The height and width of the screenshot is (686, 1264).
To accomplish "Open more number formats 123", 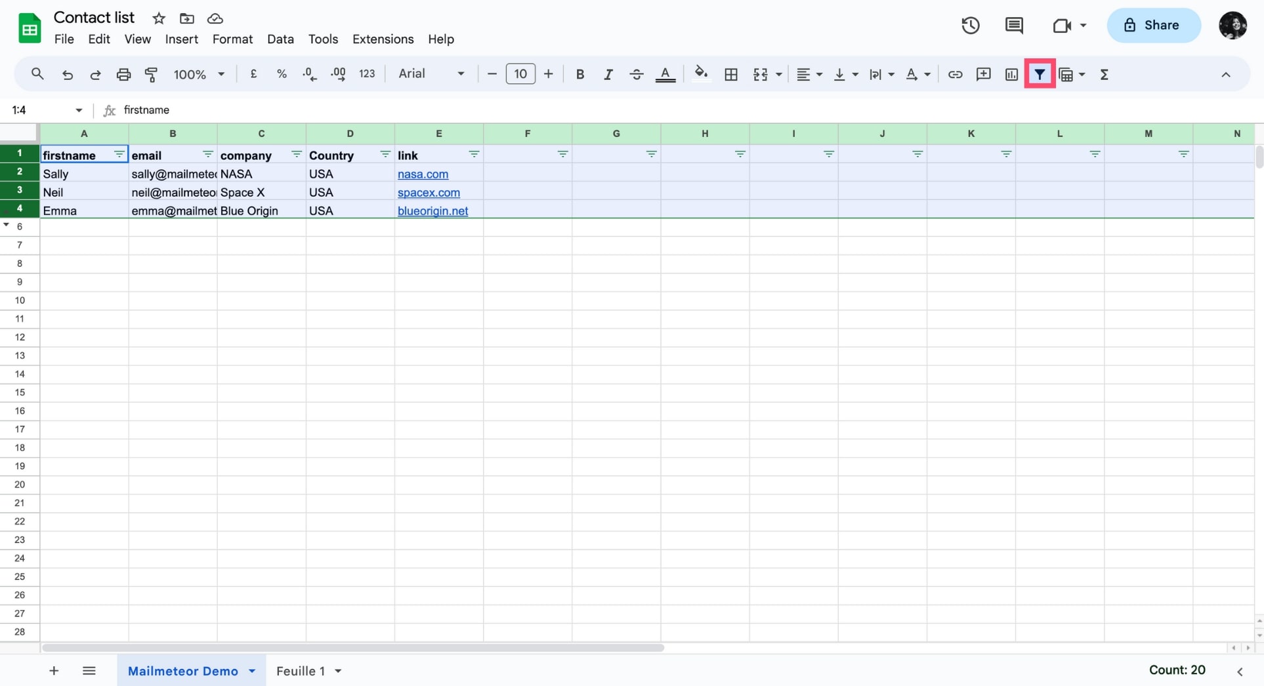I will 367,74.
